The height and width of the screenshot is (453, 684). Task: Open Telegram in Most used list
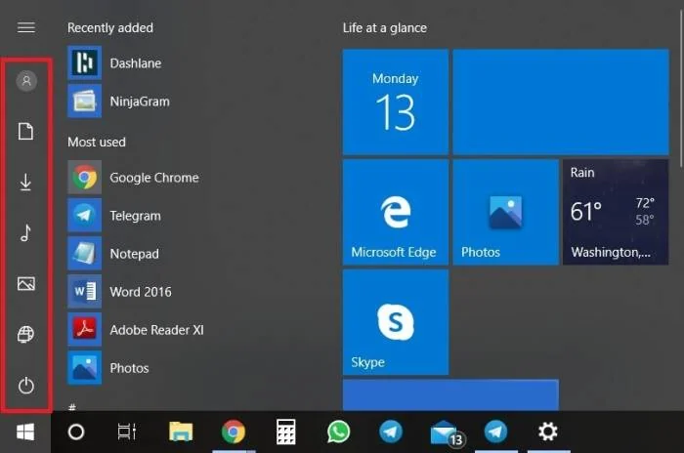pos(114,216)
